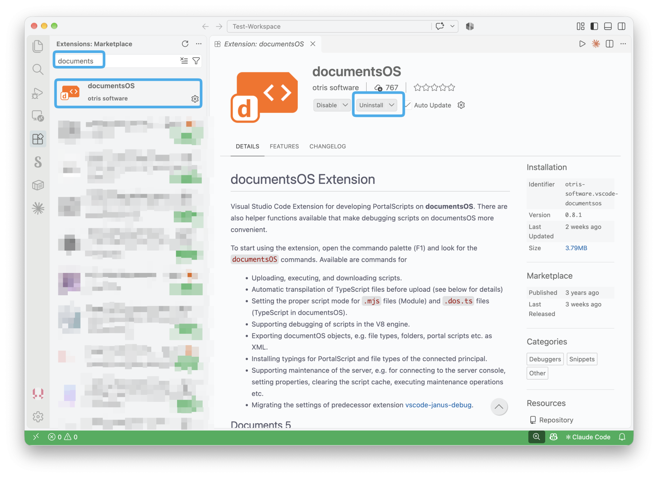The width and height of the screenshot is (658, 478).
Task: Open the Search view icon
Action: pos(38,69)
